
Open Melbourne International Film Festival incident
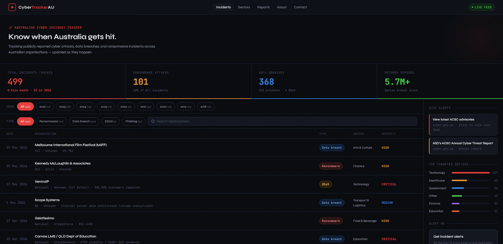(x=212, y=148)
